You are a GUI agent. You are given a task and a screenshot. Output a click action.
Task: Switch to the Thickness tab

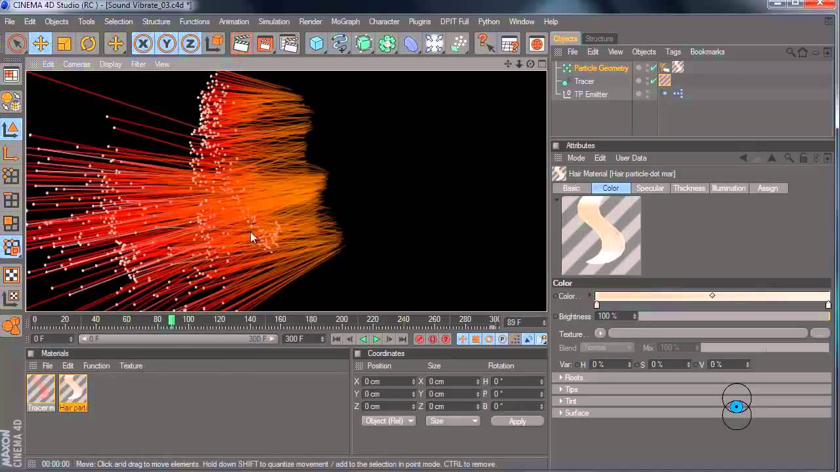pyautogui.click(x=689, y=188)
